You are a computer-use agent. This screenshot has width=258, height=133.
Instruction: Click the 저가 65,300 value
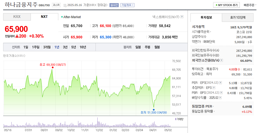click(106, 37)
